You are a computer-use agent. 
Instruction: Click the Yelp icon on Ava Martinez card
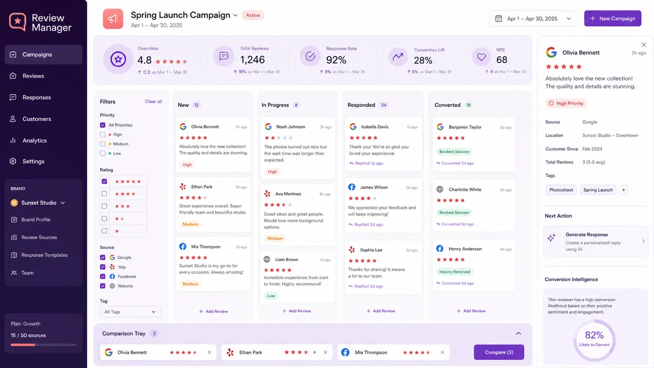[268, 194]
